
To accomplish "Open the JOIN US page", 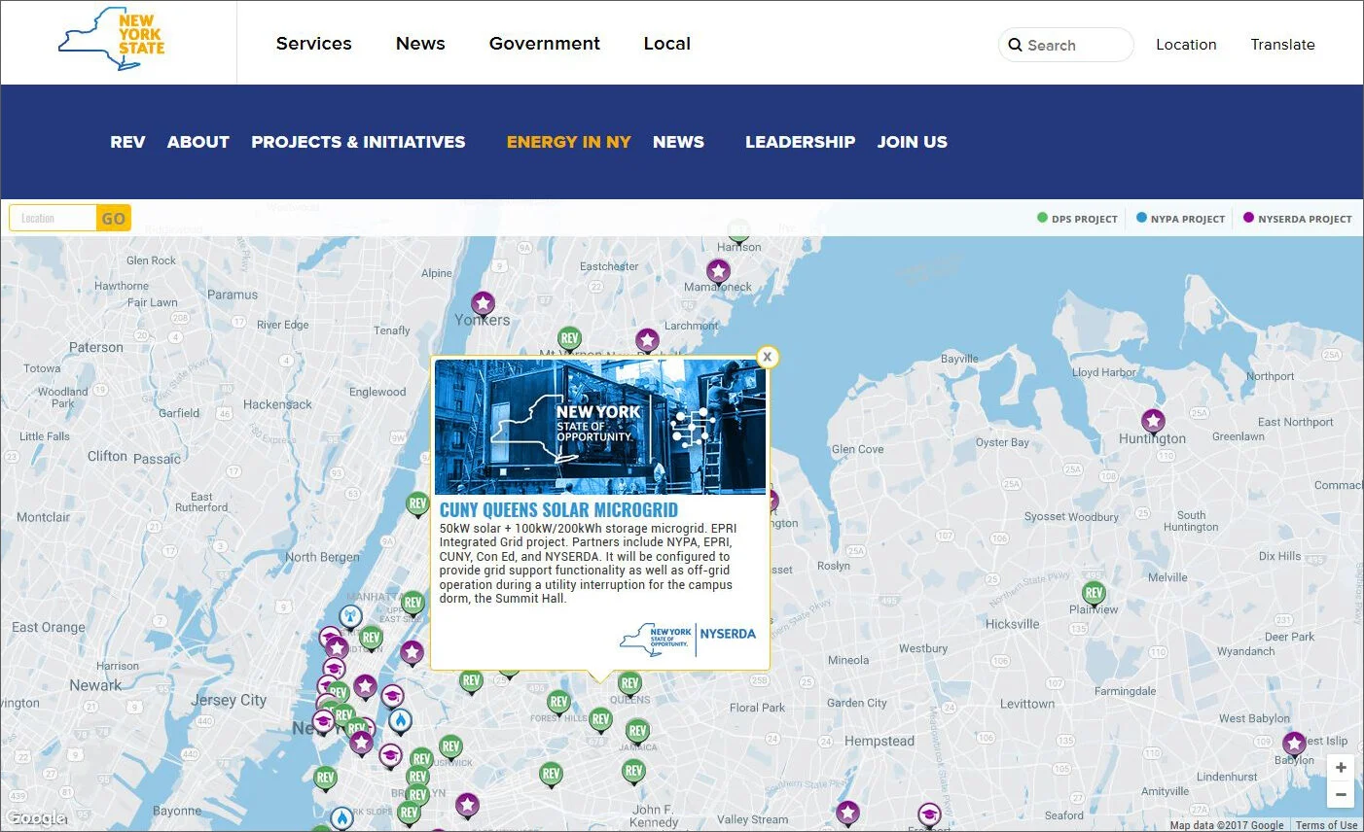I will [x=913, y=142].
